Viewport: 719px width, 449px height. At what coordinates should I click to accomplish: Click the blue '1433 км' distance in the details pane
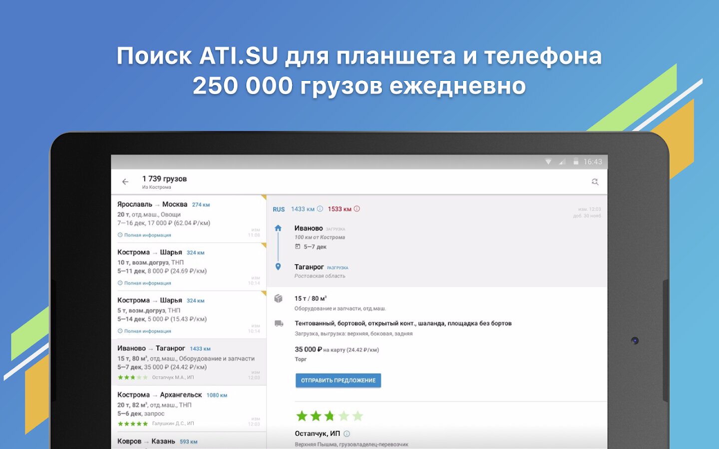click(303, 209)
